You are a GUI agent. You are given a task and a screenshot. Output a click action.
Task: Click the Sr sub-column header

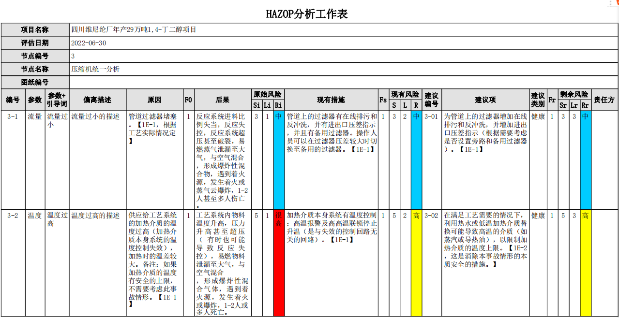pyautogui.click(x=563, y=105)
